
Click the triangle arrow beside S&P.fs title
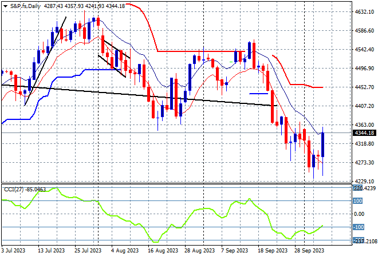pos(5,6)
